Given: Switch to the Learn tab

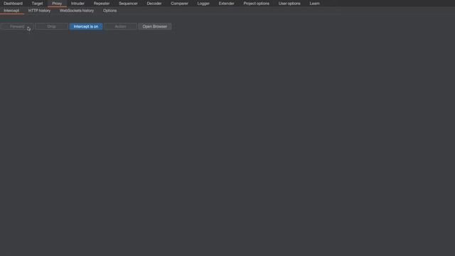Looking at the screenshot, I should point(314,4).
